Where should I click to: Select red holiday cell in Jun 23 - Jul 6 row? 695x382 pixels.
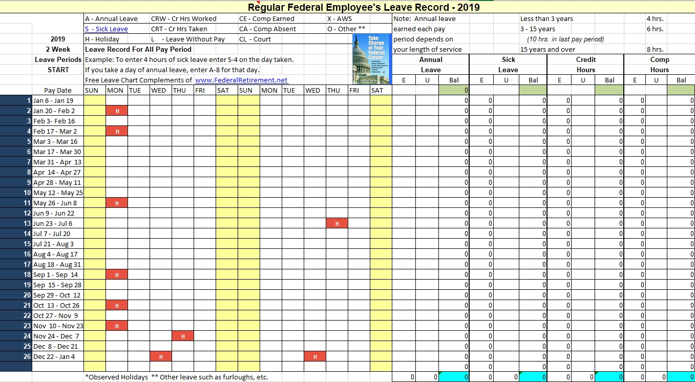tap(336, 224)
